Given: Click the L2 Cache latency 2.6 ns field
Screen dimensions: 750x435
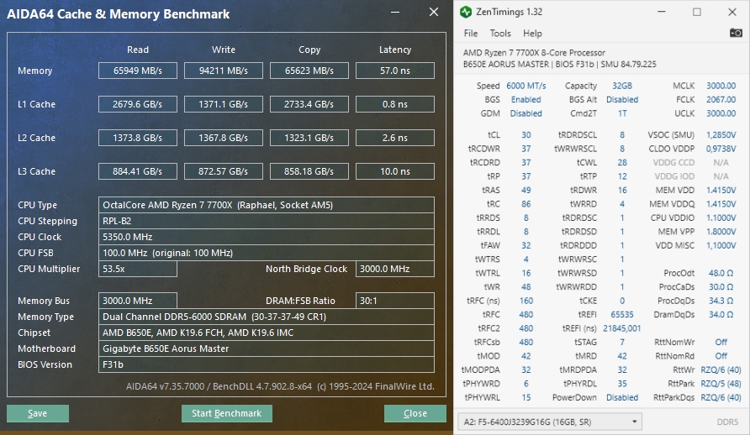Looking at the screenshot, I should point(395,138).
